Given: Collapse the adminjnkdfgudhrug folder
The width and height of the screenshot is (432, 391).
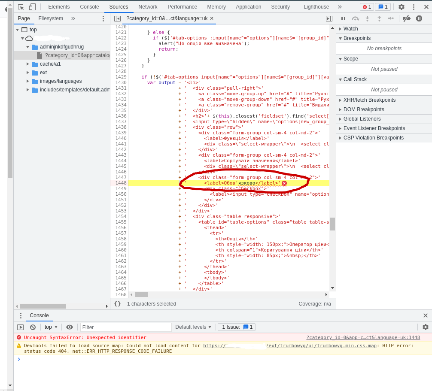Looking at the screenshot, I should [x=27, y=47].
